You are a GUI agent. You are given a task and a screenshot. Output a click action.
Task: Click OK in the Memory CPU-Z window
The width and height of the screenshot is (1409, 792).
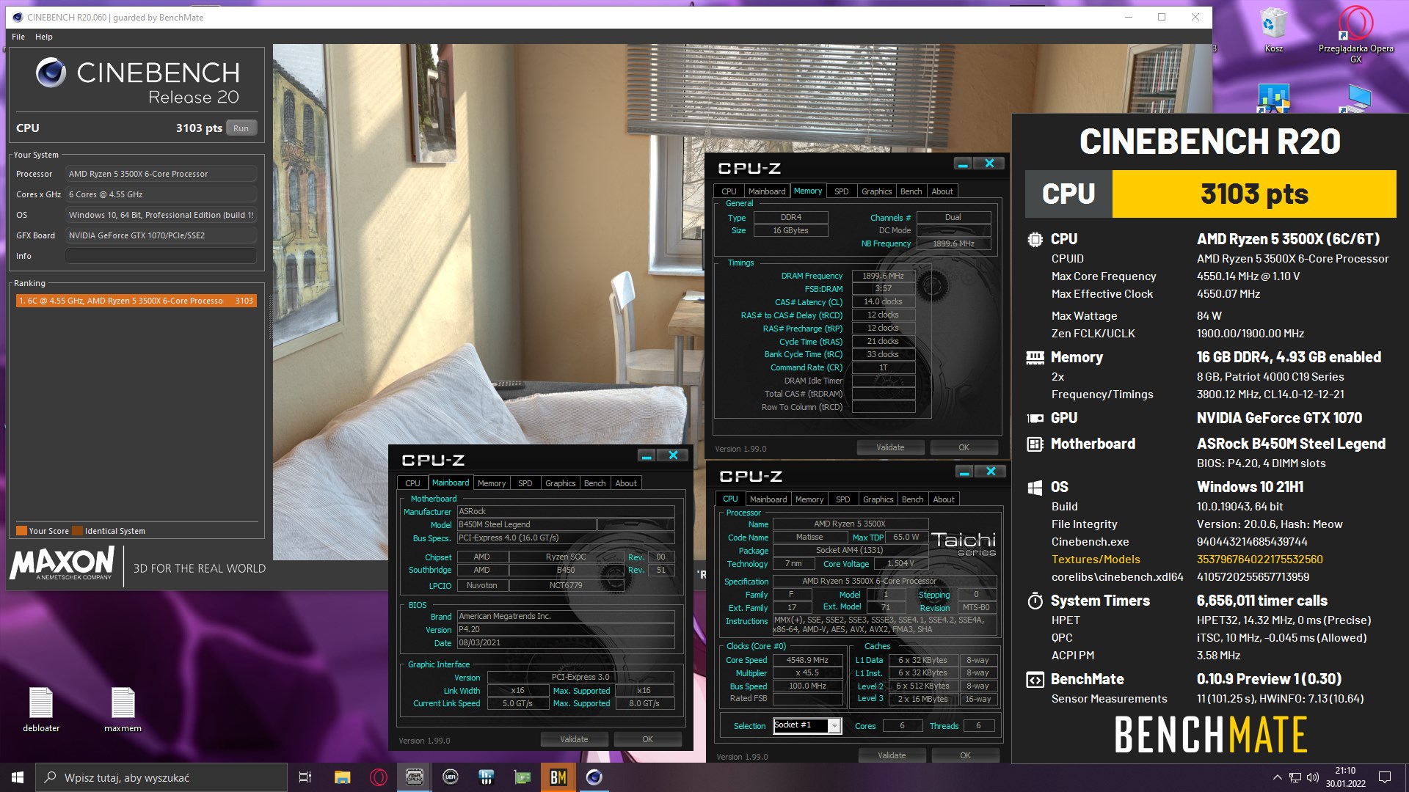pos(964,447)
